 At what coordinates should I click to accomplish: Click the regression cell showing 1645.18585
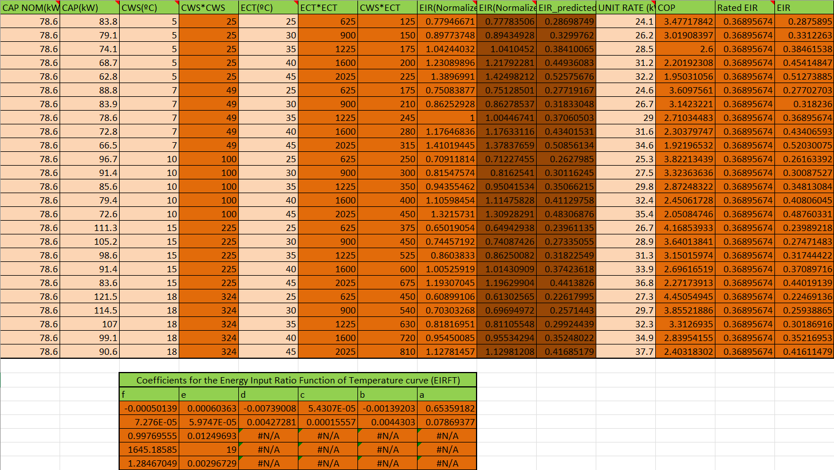pos(149,449)
